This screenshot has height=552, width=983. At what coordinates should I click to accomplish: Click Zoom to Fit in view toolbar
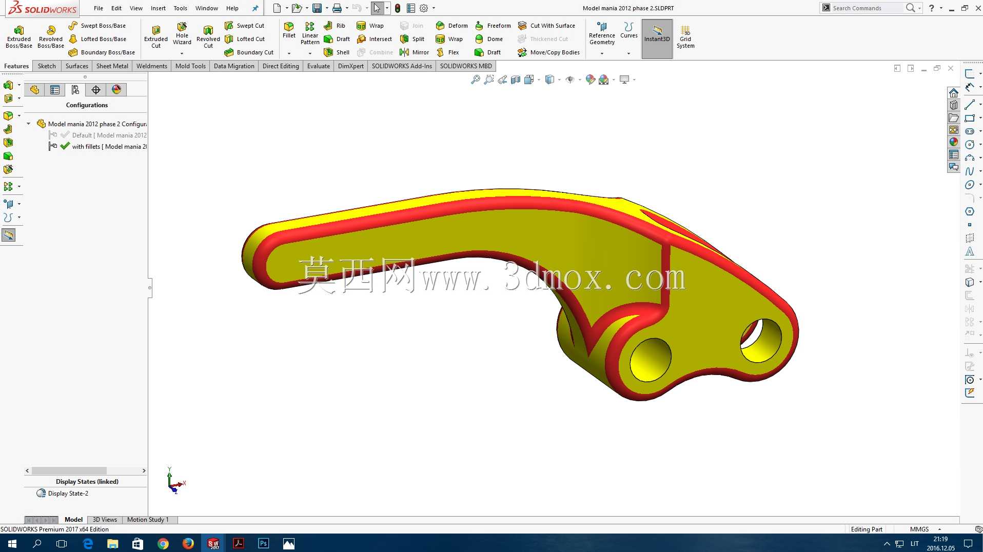(x=476, y=80)
